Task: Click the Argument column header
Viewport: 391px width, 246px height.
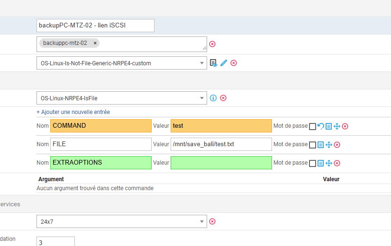Action: tap(51, 179)
